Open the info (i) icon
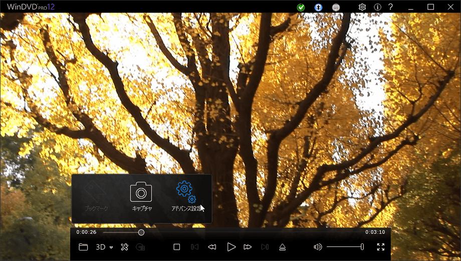461x261 pixels. tap(377, 7)
